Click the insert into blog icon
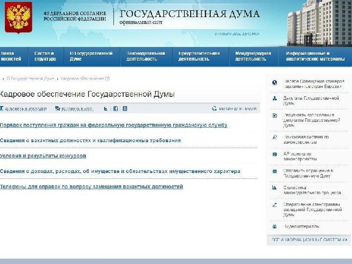 (x=58, y=109)
